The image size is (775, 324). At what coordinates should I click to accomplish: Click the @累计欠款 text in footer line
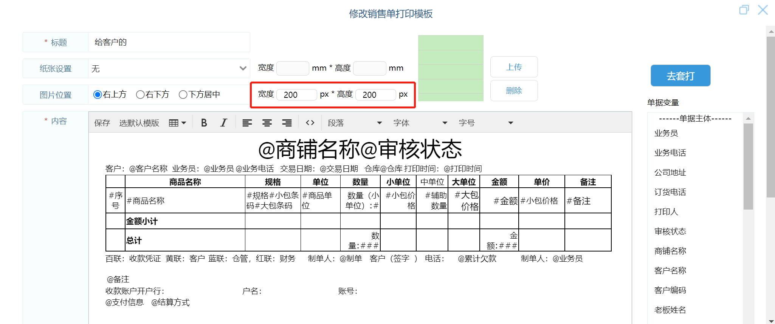[x=477, y=258]
